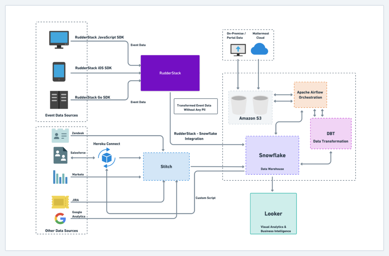Click the server rack icon for Go SDK
The image size is (389, 256).
[x=60, y=99]
